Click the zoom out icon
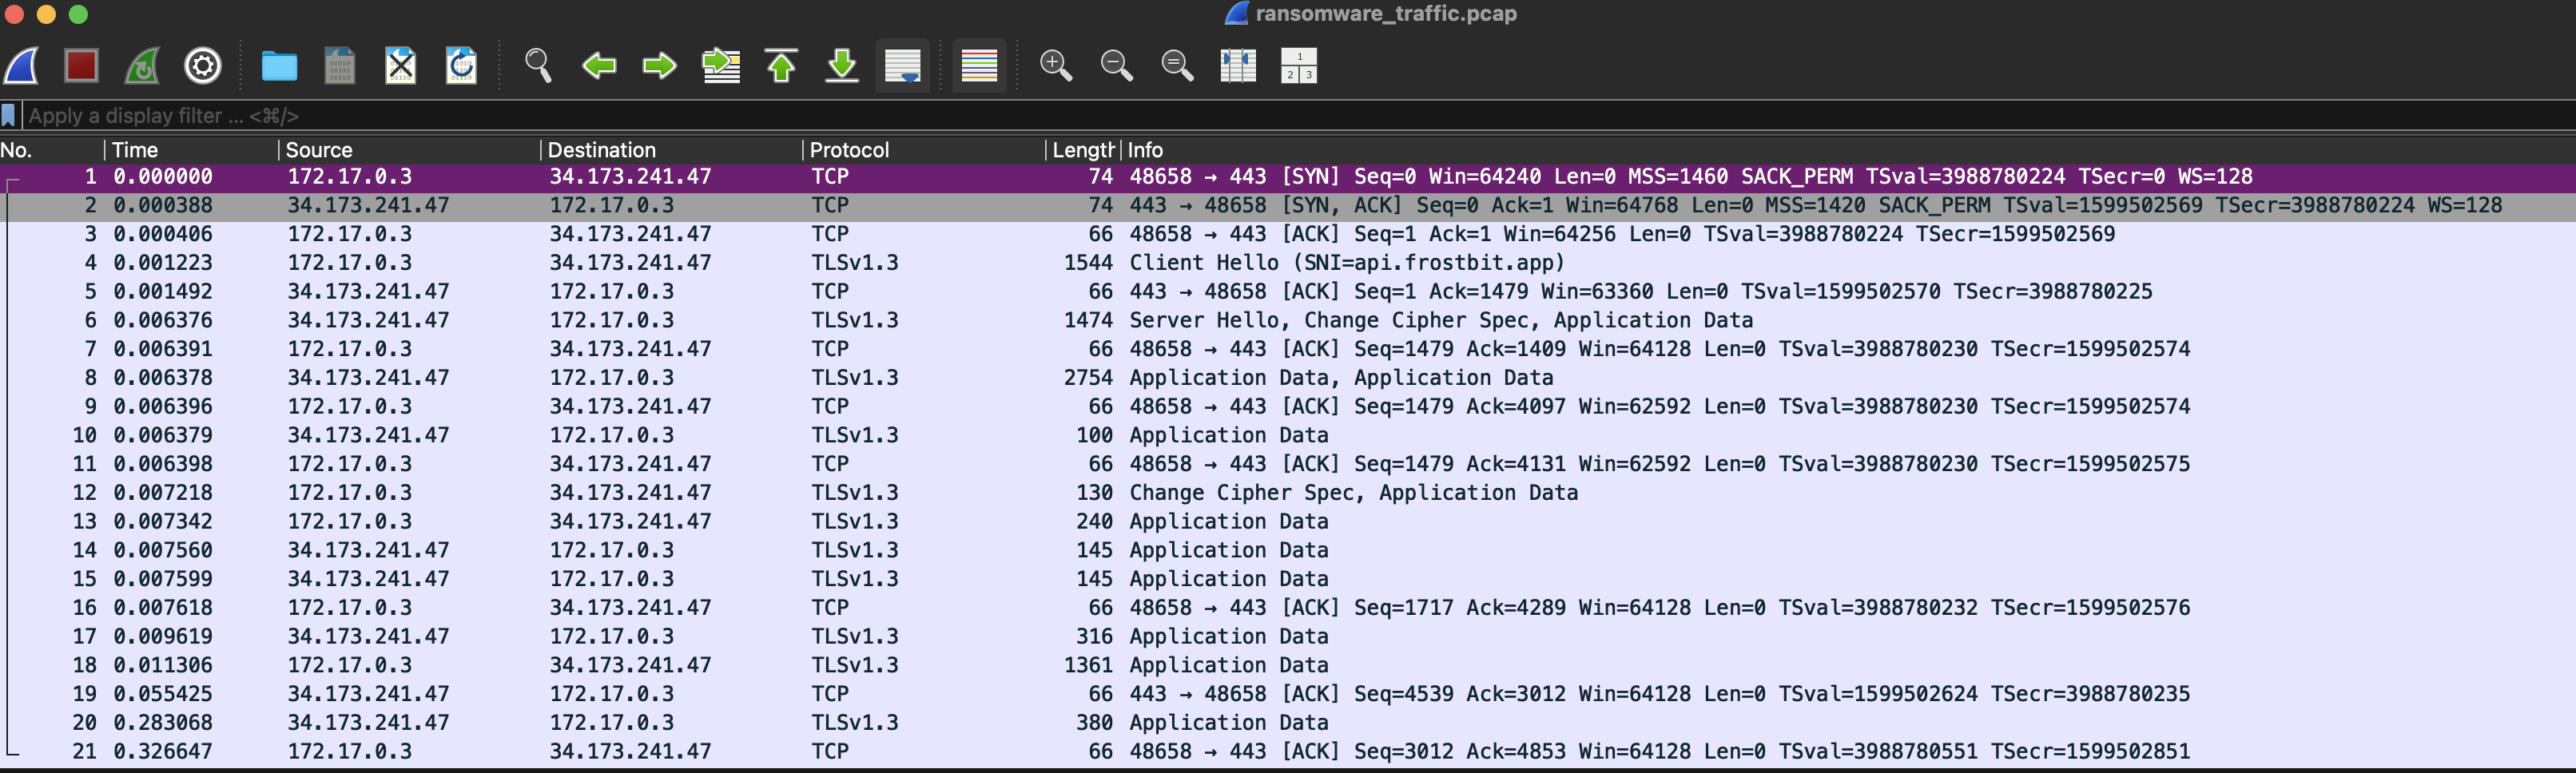The height and width of the screenshot is (773, 2576). tap(1117, 66)
